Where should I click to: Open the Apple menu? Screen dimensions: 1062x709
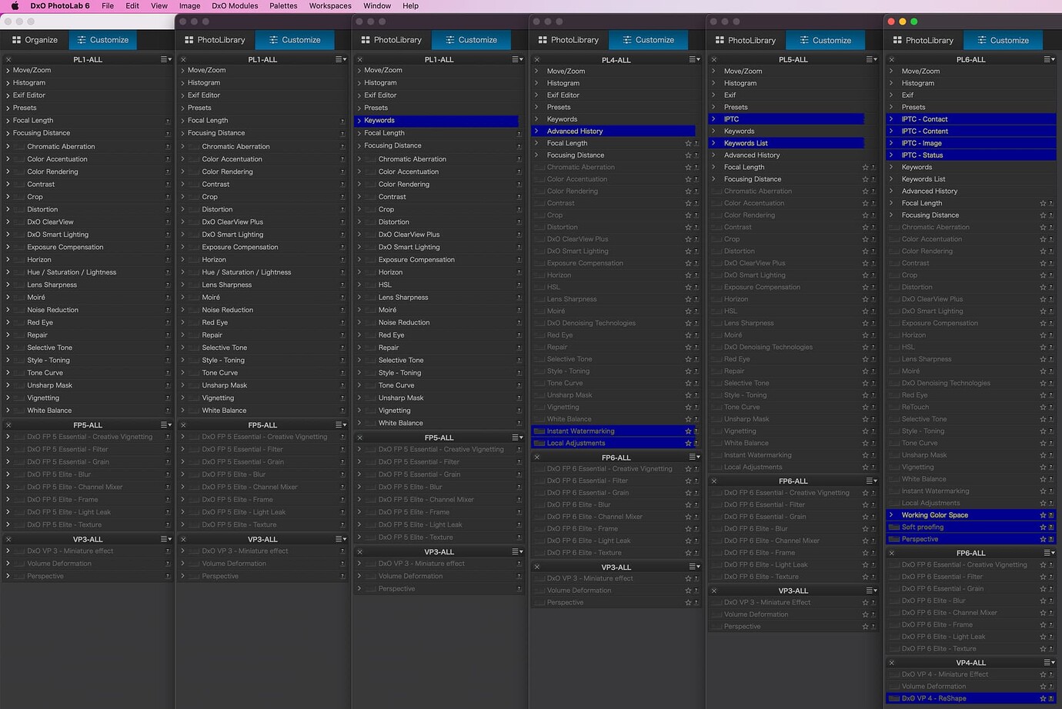pyautogui.click(x=15, y=5)
